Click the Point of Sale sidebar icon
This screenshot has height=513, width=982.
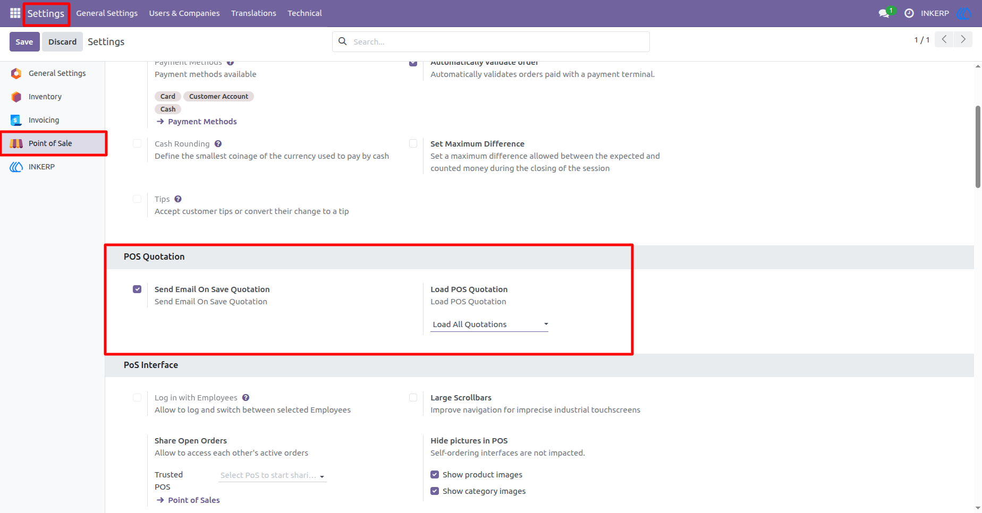pos(16,143)
